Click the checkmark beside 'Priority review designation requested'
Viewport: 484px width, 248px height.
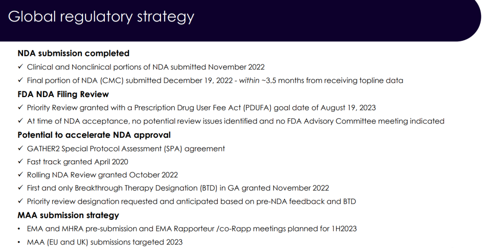tap(20, 201)
